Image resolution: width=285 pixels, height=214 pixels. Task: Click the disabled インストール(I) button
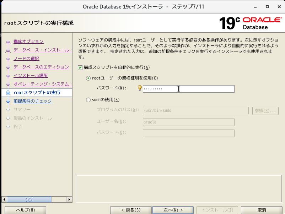(217, 210)
